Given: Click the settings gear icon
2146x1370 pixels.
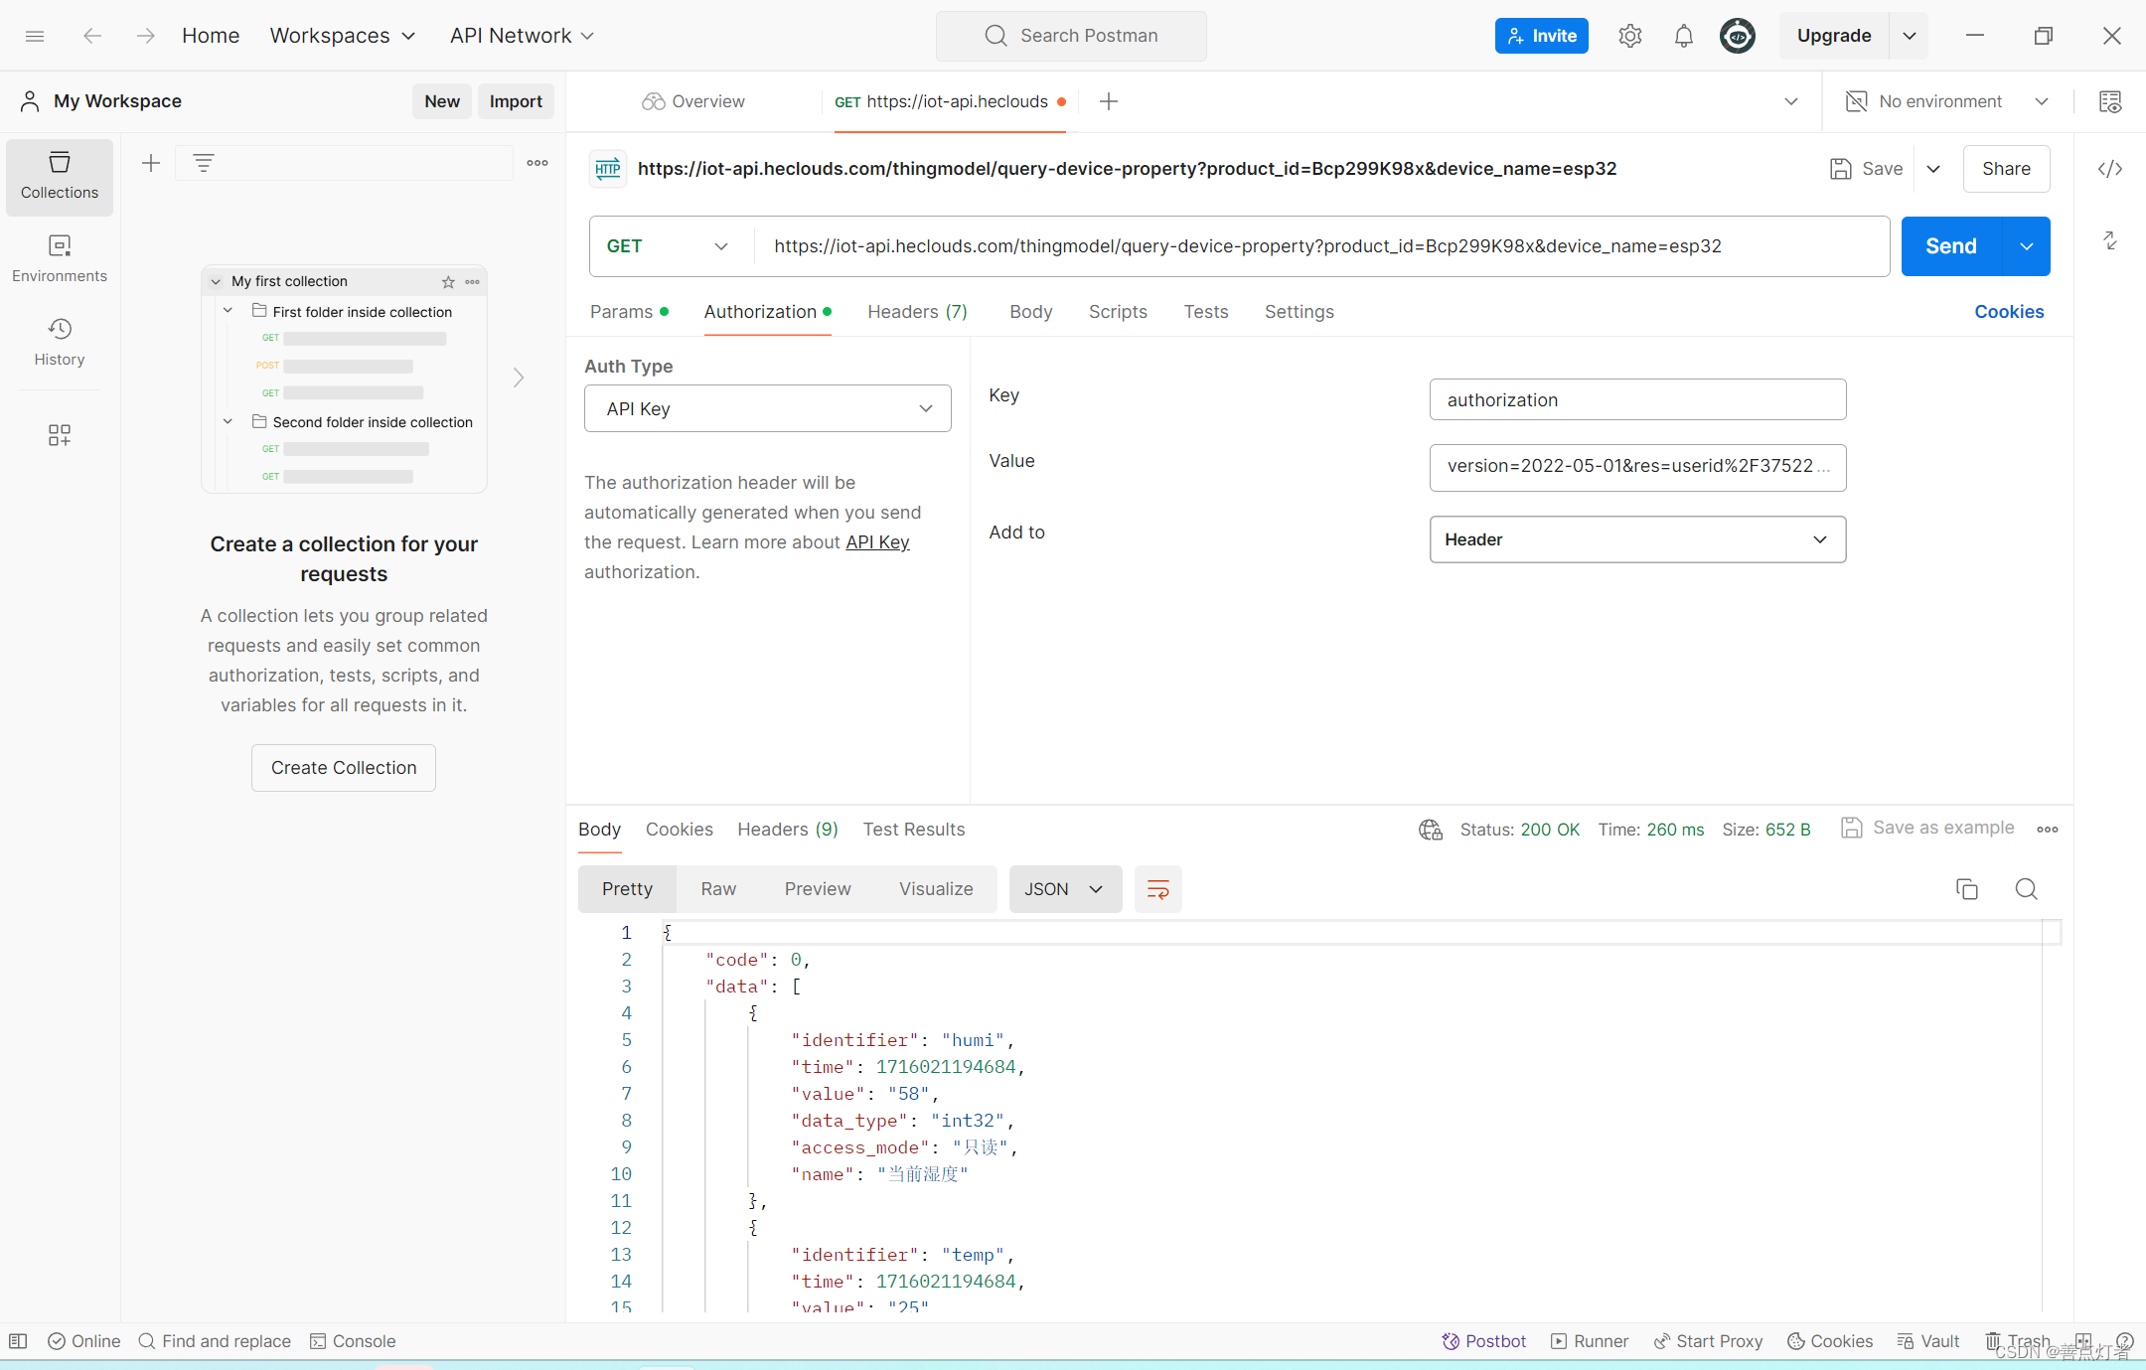Looking at the screenshot, I should click(x=1629, y=36).
